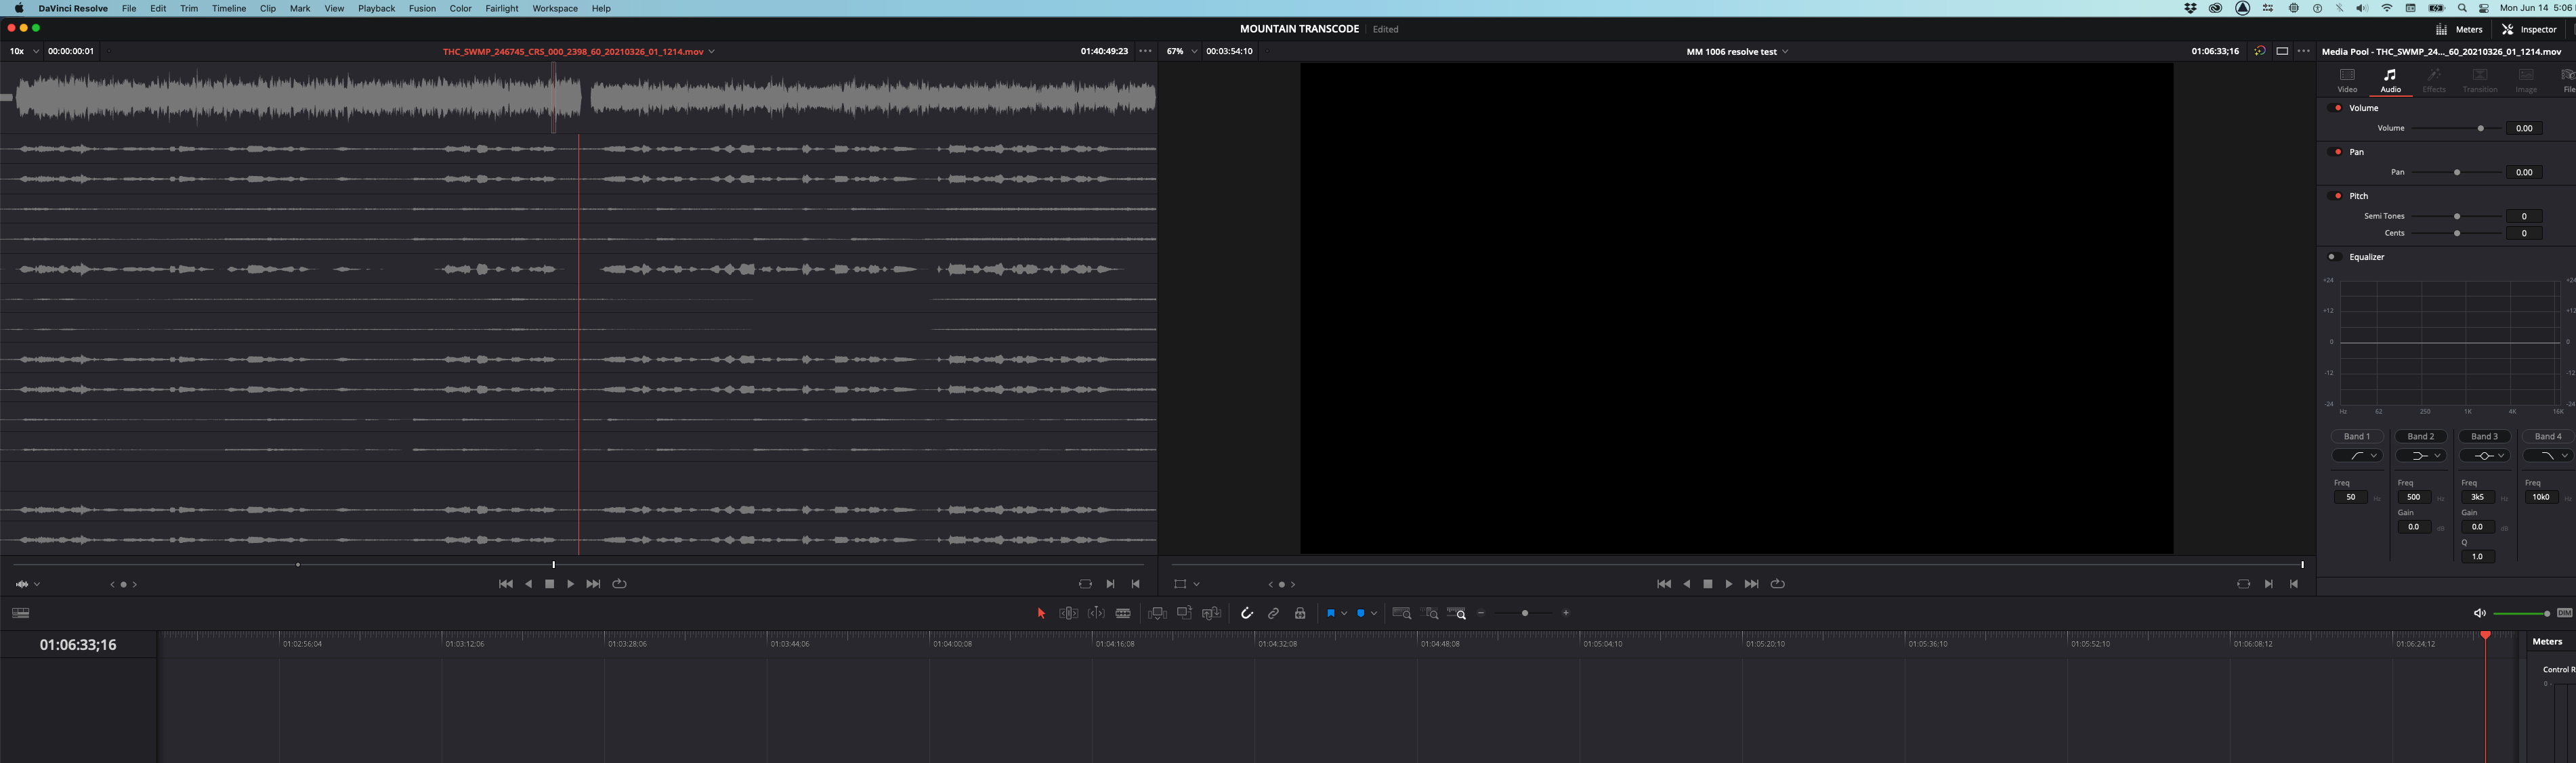Open the Fairlight menu

click(x=501, y=8)
